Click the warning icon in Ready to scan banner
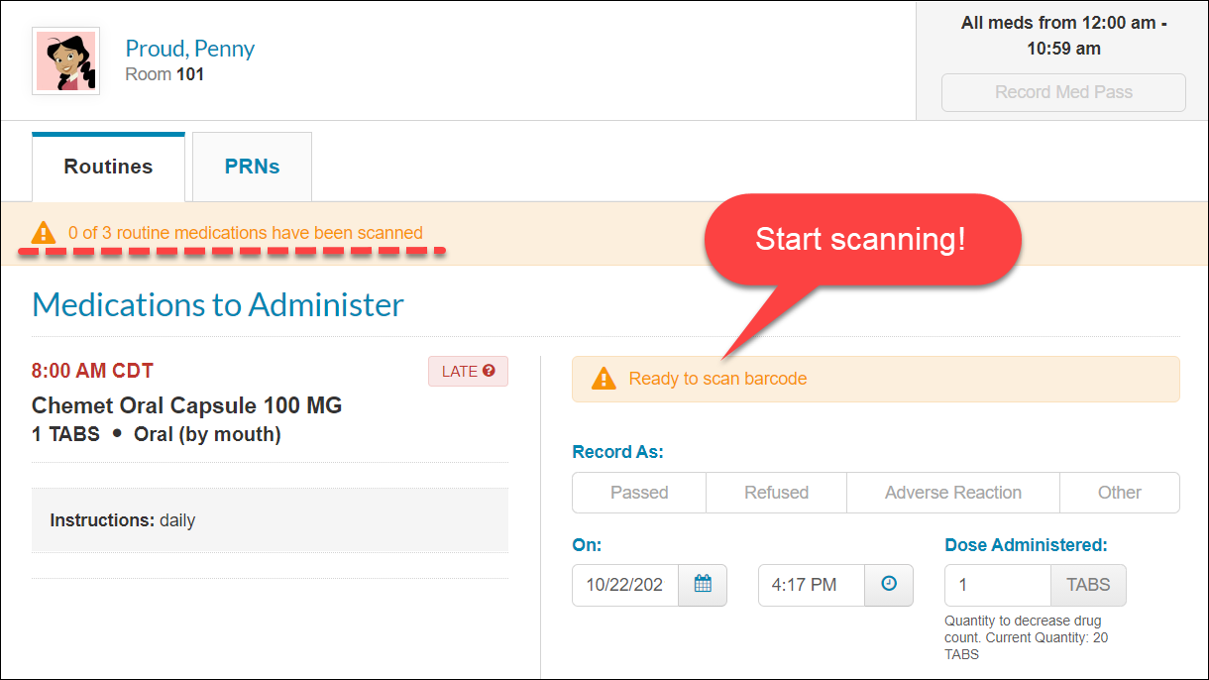The width and height of the screenshot is (1209, 680). [604, 379]
